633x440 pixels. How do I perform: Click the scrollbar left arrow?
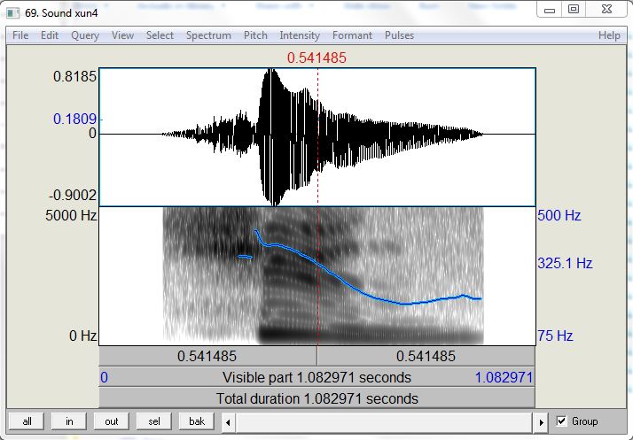(x=228, y=422)
